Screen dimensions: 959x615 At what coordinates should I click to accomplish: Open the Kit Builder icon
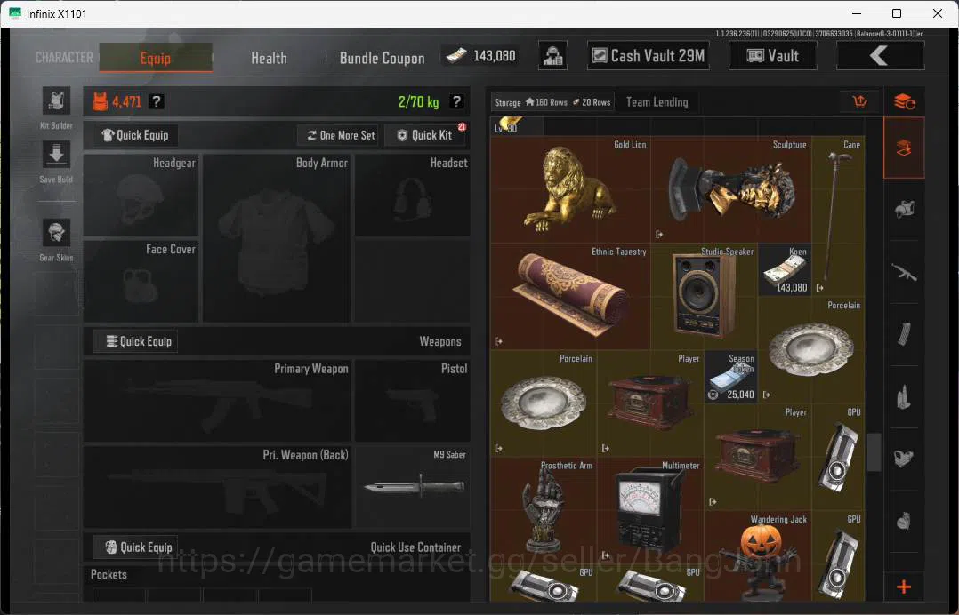click(56, 100)
